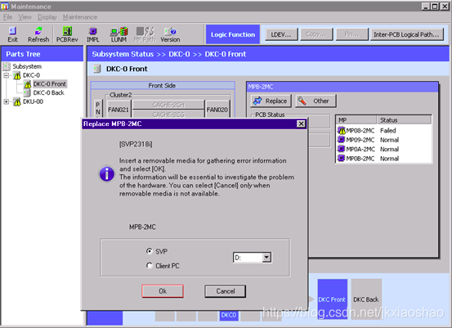Click the FAN021 component
This screenshot has width=452, height=328.
(119, 110)
